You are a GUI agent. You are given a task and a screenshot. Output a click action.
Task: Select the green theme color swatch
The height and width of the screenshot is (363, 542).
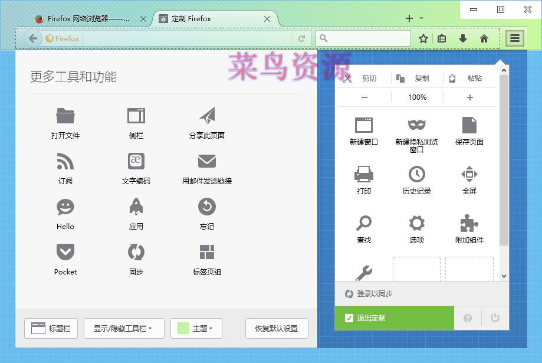185,328
